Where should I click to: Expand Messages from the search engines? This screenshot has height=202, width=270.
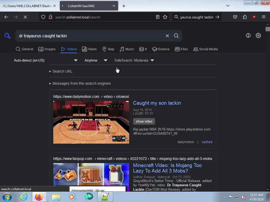click(x=80, y=83)
